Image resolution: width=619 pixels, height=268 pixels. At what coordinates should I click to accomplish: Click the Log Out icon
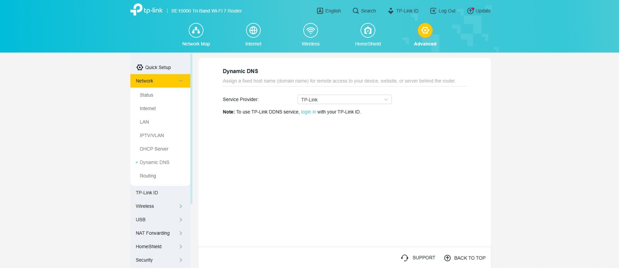tap(433, 11)
